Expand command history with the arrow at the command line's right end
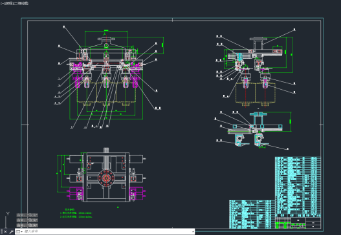The image size is (341, 235). [x=193, y=232]
